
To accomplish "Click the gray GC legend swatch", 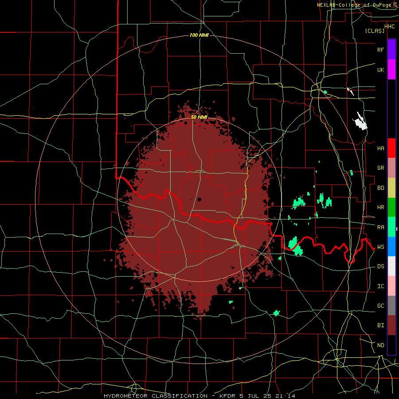I will click(x=391, y=305).
